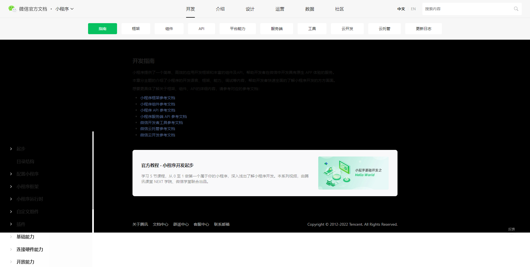Expand the 自定义组件 sidebar section
Viewport: 530px width, 267px height.
coord(27,212)
